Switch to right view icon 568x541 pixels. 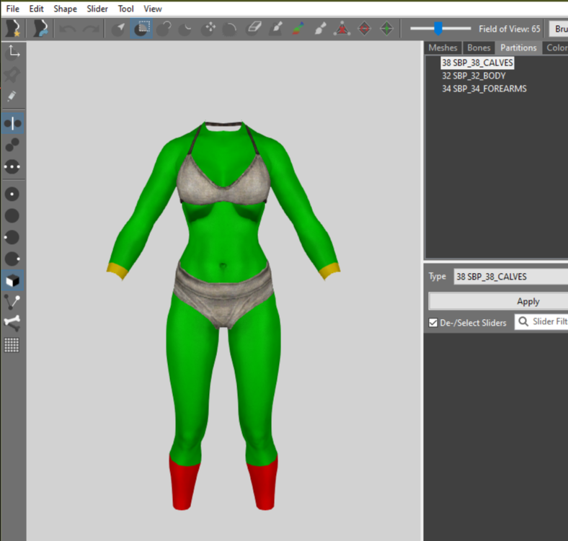13,259
